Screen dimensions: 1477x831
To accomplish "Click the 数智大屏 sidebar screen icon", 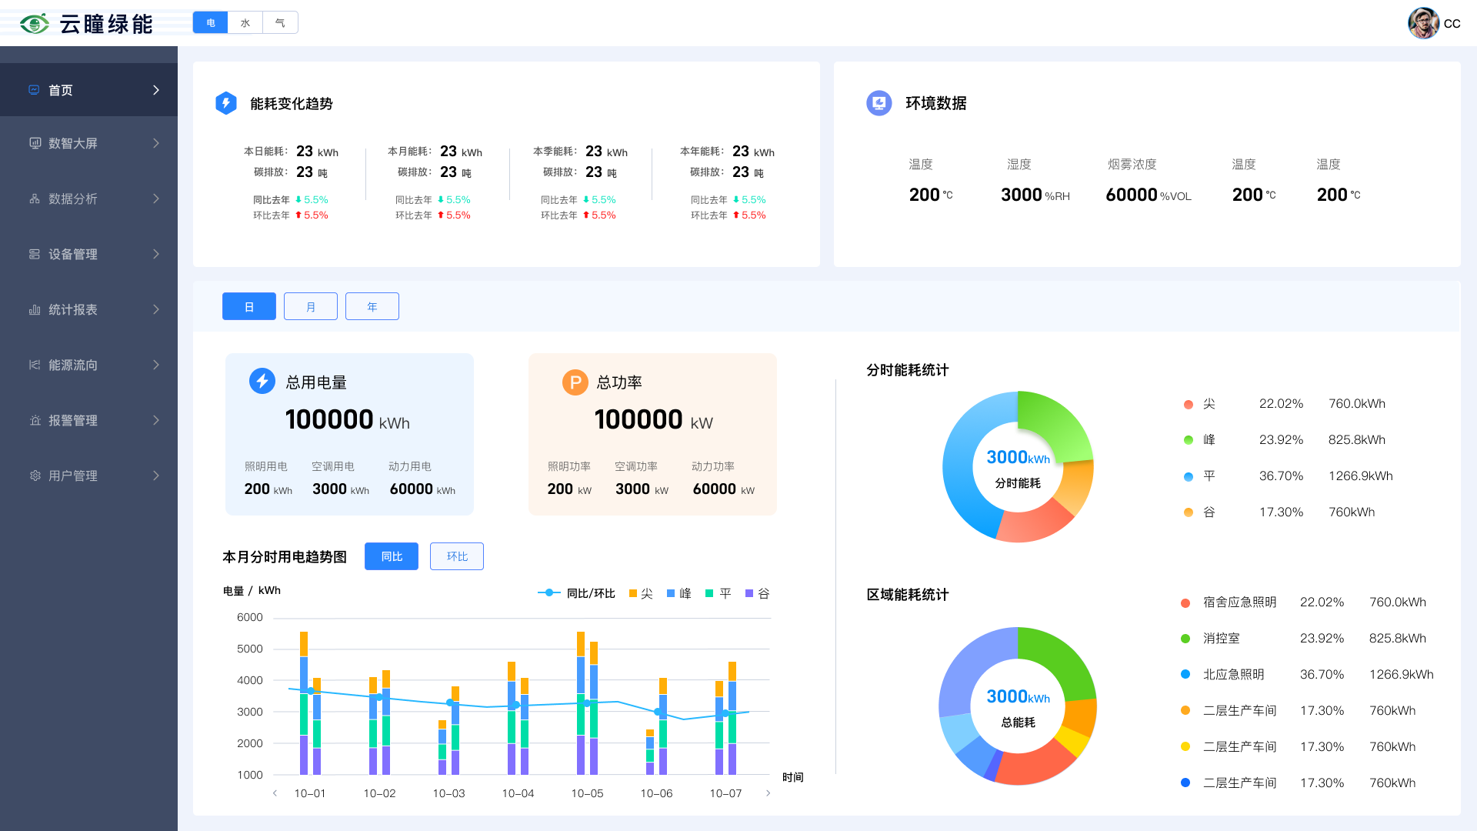I will (35, 143).
